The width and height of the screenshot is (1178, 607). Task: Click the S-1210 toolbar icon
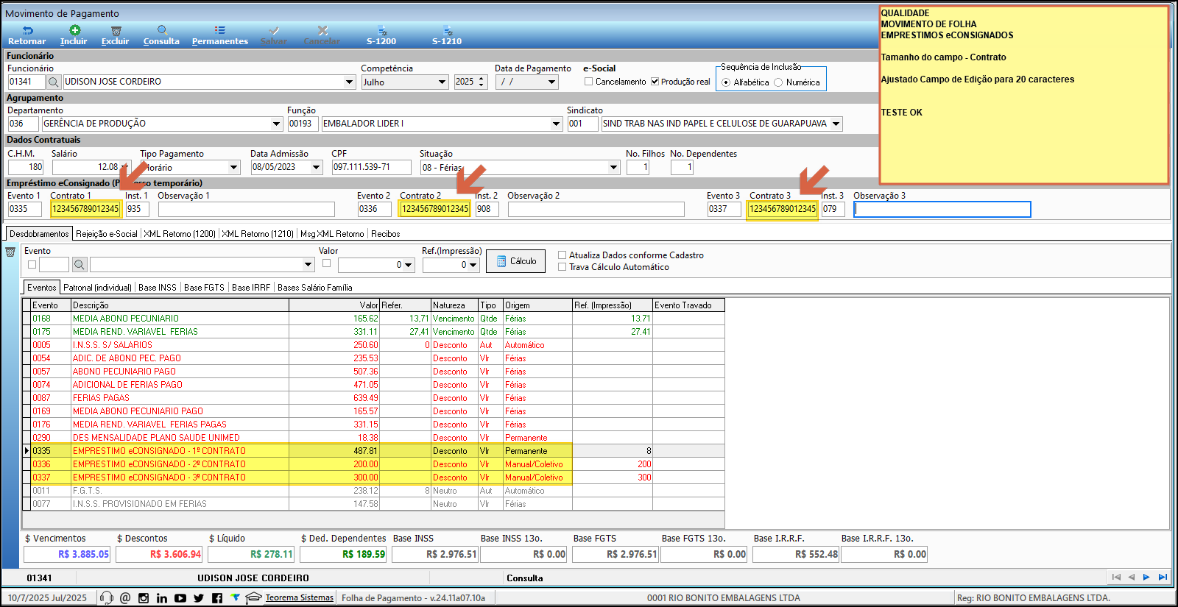click(x=447, y=30)
